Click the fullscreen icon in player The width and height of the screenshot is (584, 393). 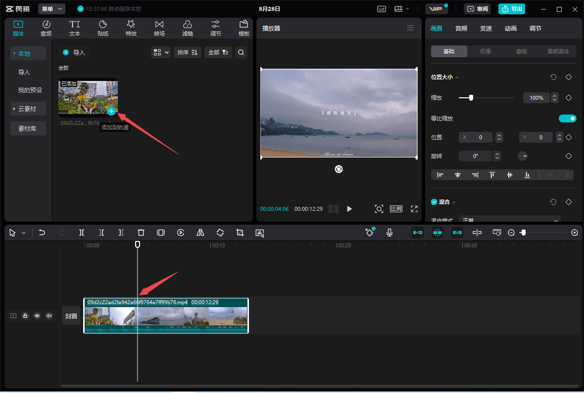(414, 209)
